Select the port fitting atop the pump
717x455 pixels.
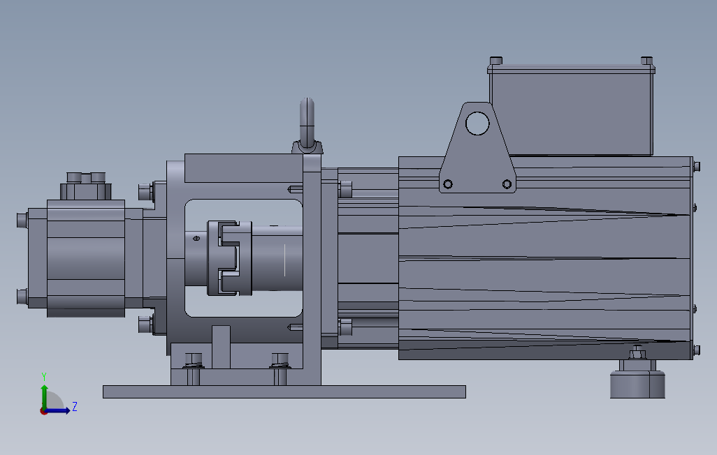coord(85,186)
